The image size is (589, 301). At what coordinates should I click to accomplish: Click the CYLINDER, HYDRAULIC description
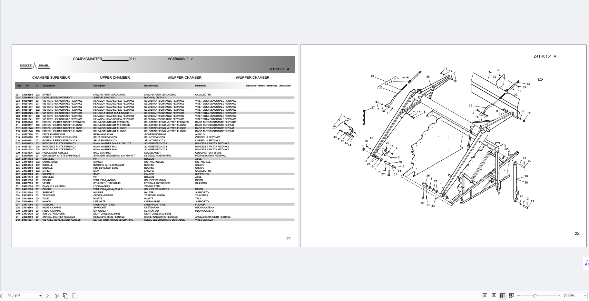(x=107, y=183)
